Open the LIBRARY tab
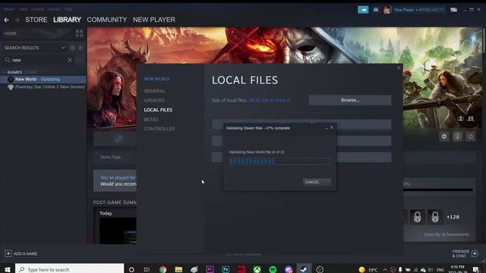Viewport: 486px width, 273px height. [67, 20]
